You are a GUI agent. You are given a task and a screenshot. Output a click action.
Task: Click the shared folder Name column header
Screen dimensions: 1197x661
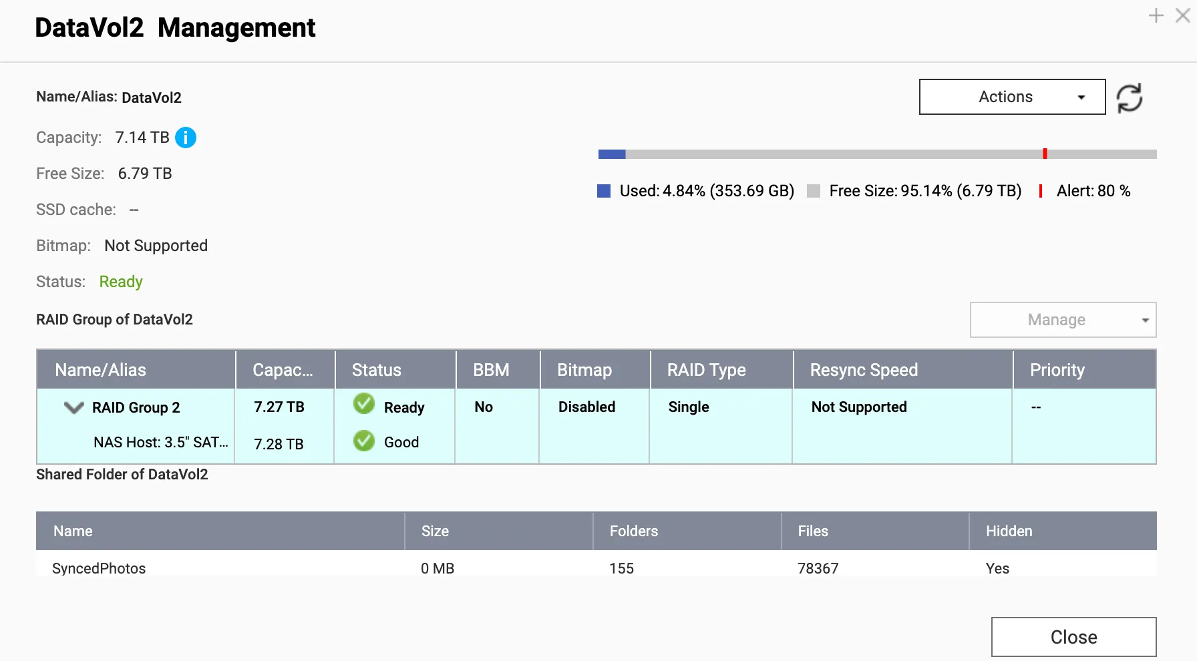(73, 531)
